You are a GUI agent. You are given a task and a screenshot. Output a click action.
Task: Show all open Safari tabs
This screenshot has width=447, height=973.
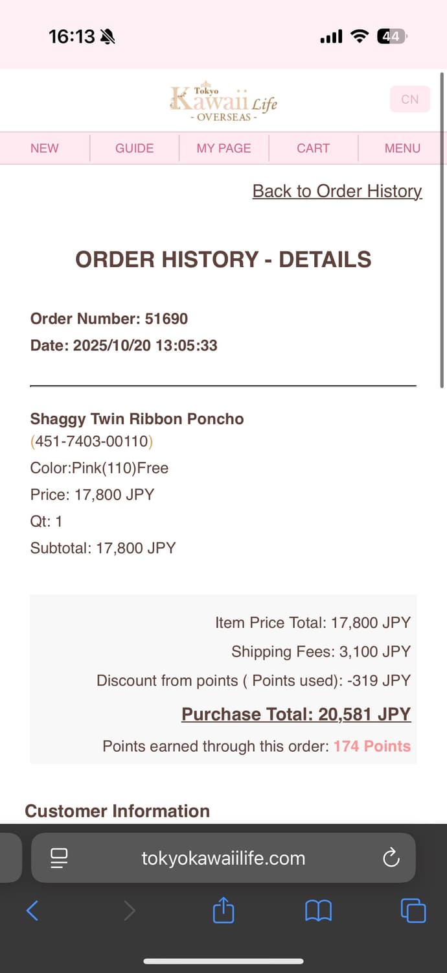[x=413, y=911]
